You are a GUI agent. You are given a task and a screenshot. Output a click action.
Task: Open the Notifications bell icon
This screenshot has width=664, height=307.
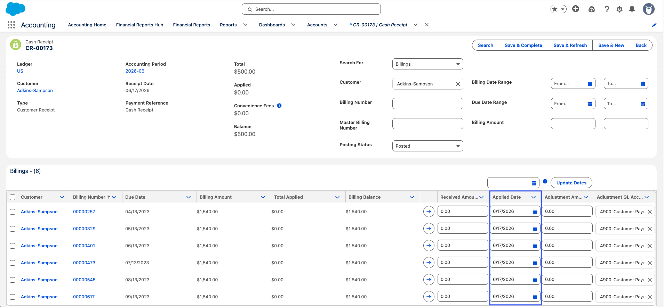point(632,9)
